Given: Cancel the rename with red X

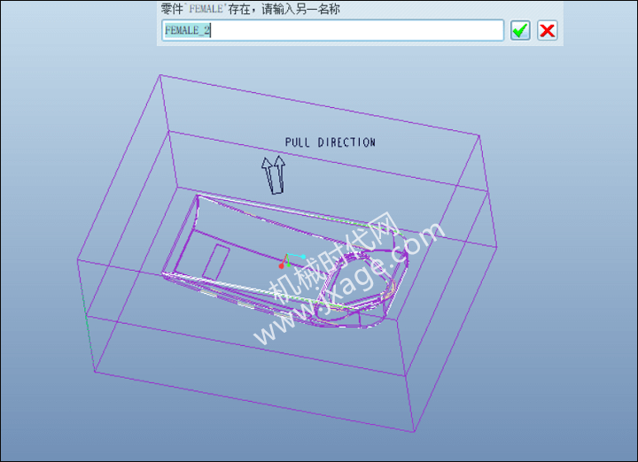Looking at the screenshot, I should pyautogui.click(x=547, y=30).
